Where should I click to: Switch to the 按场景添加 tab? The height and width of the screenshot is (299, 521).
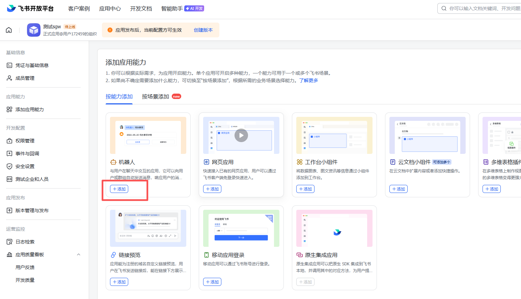(x=155, y=96)
